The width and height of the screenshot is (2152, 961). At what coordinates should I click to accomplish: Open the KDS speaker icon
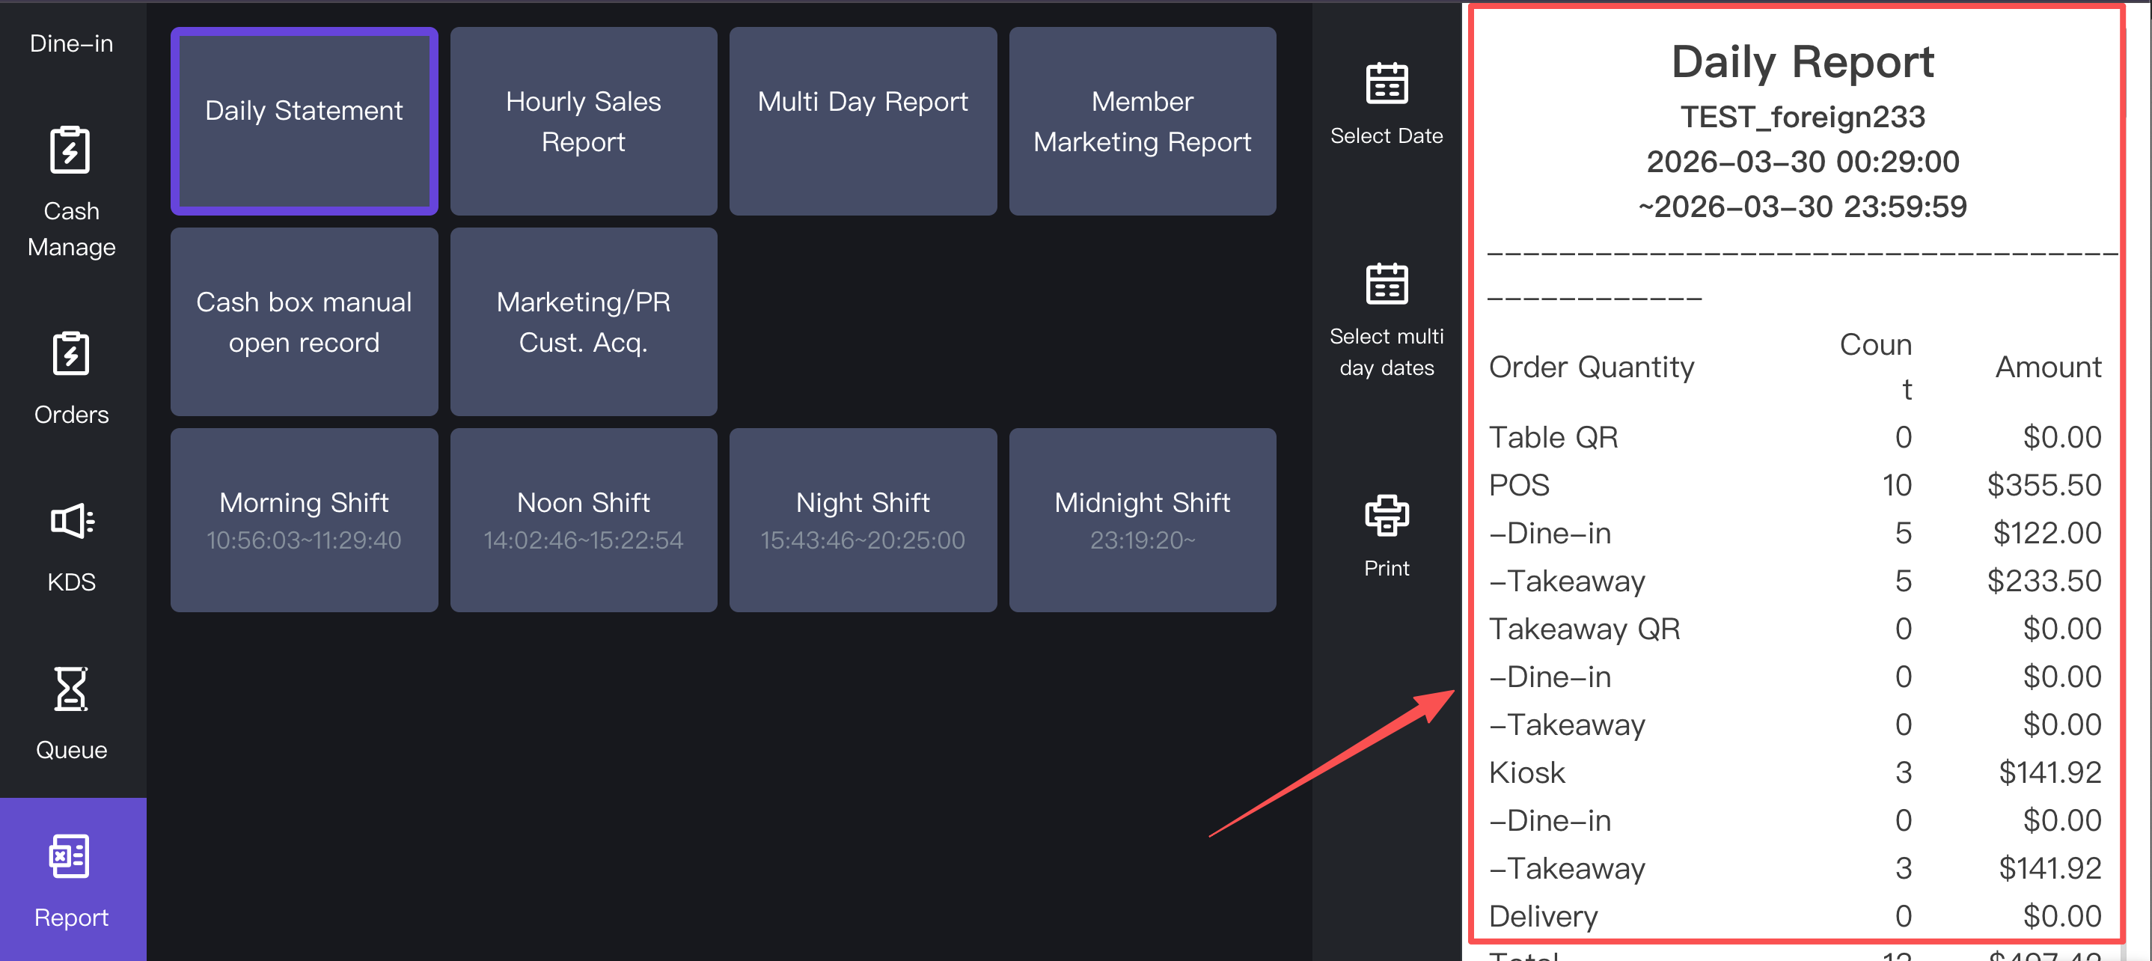pos(72,522)
